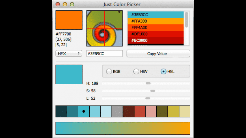Click the L: 52 value label
This screenshot has height=138, width=246.
(91, 98)
